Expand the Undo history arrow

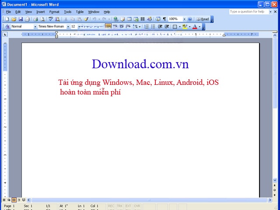pos(99,19)
